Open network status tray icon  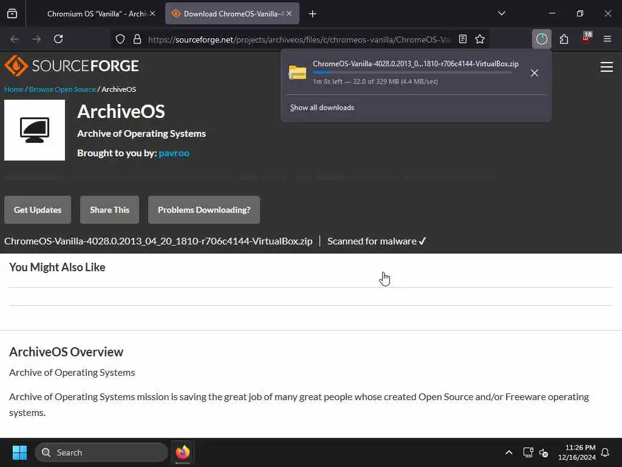(528, 452)
